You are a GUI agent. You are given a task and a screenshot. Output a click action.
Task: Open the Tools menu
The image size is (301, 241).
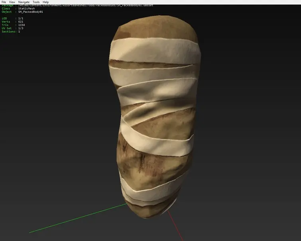tap(36, 2)
